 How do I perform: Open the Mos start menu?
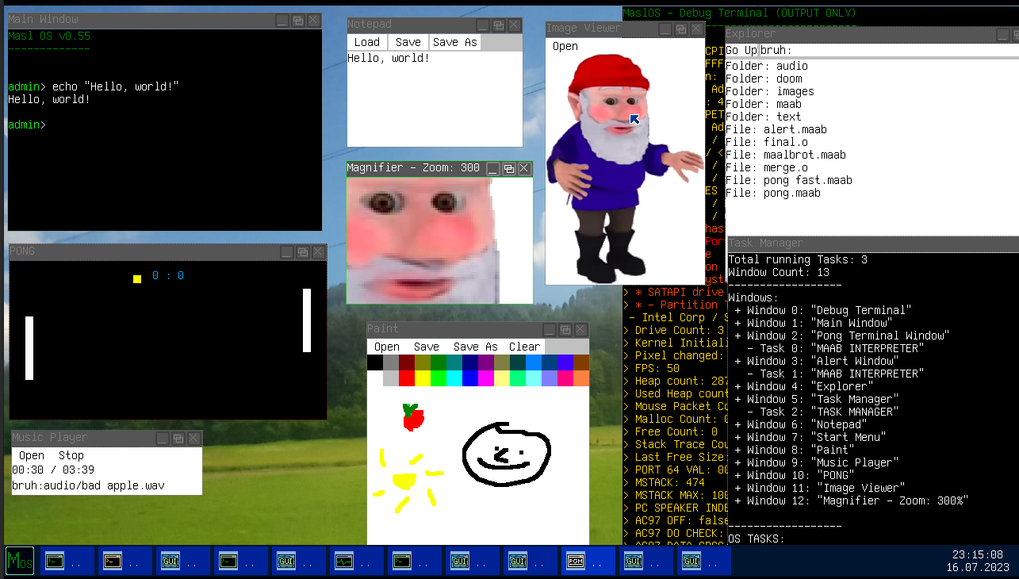pyautogui.click(x=20, y=561)
